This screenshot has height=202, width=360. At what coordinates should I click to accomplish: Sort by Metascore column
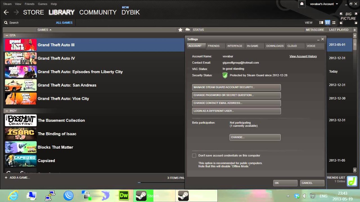315,30
